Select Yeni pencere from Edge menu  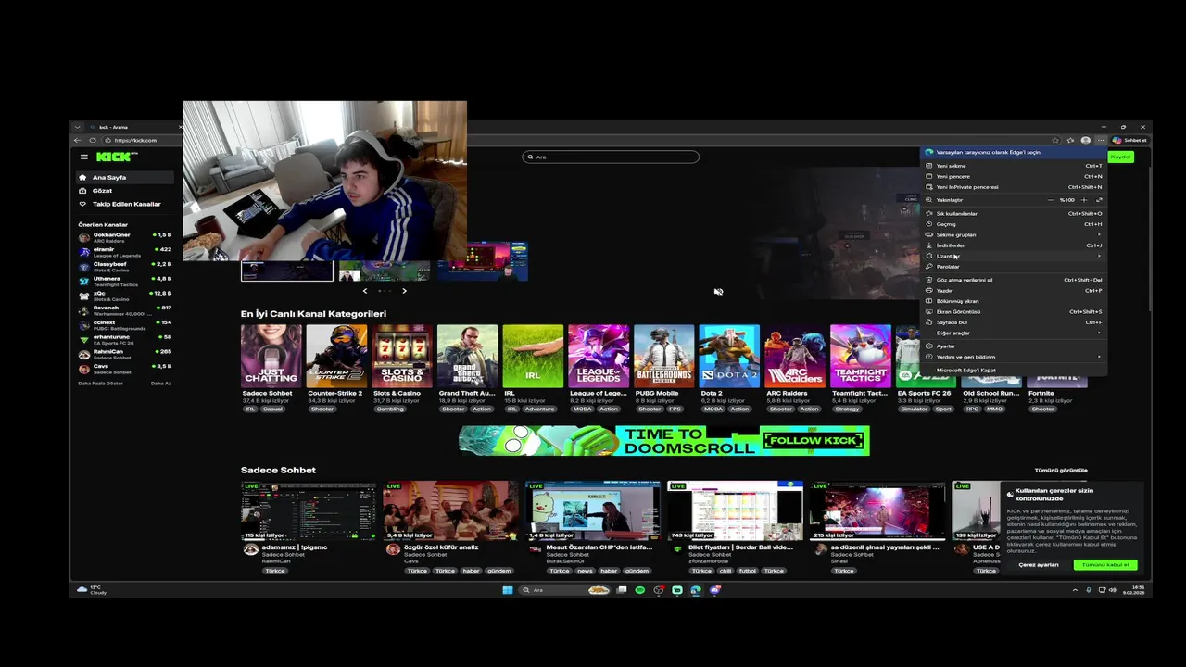click(1014, 176)
